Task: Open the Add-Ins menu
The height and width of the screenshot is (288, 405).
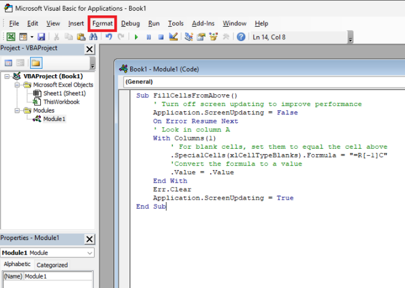Action: coord(203,24)
